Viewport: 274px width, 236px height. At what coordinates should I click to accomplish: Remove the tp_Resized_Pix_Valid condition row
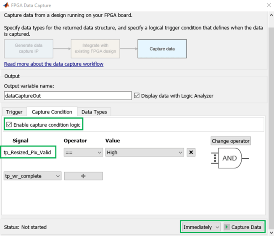pos(191,152)
